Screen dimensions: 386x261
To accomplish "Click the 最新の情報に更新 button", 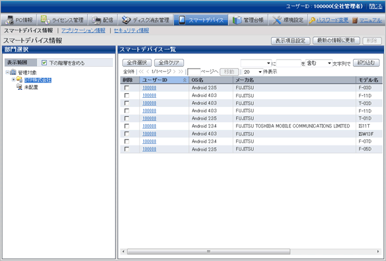I will pos(336,40).
